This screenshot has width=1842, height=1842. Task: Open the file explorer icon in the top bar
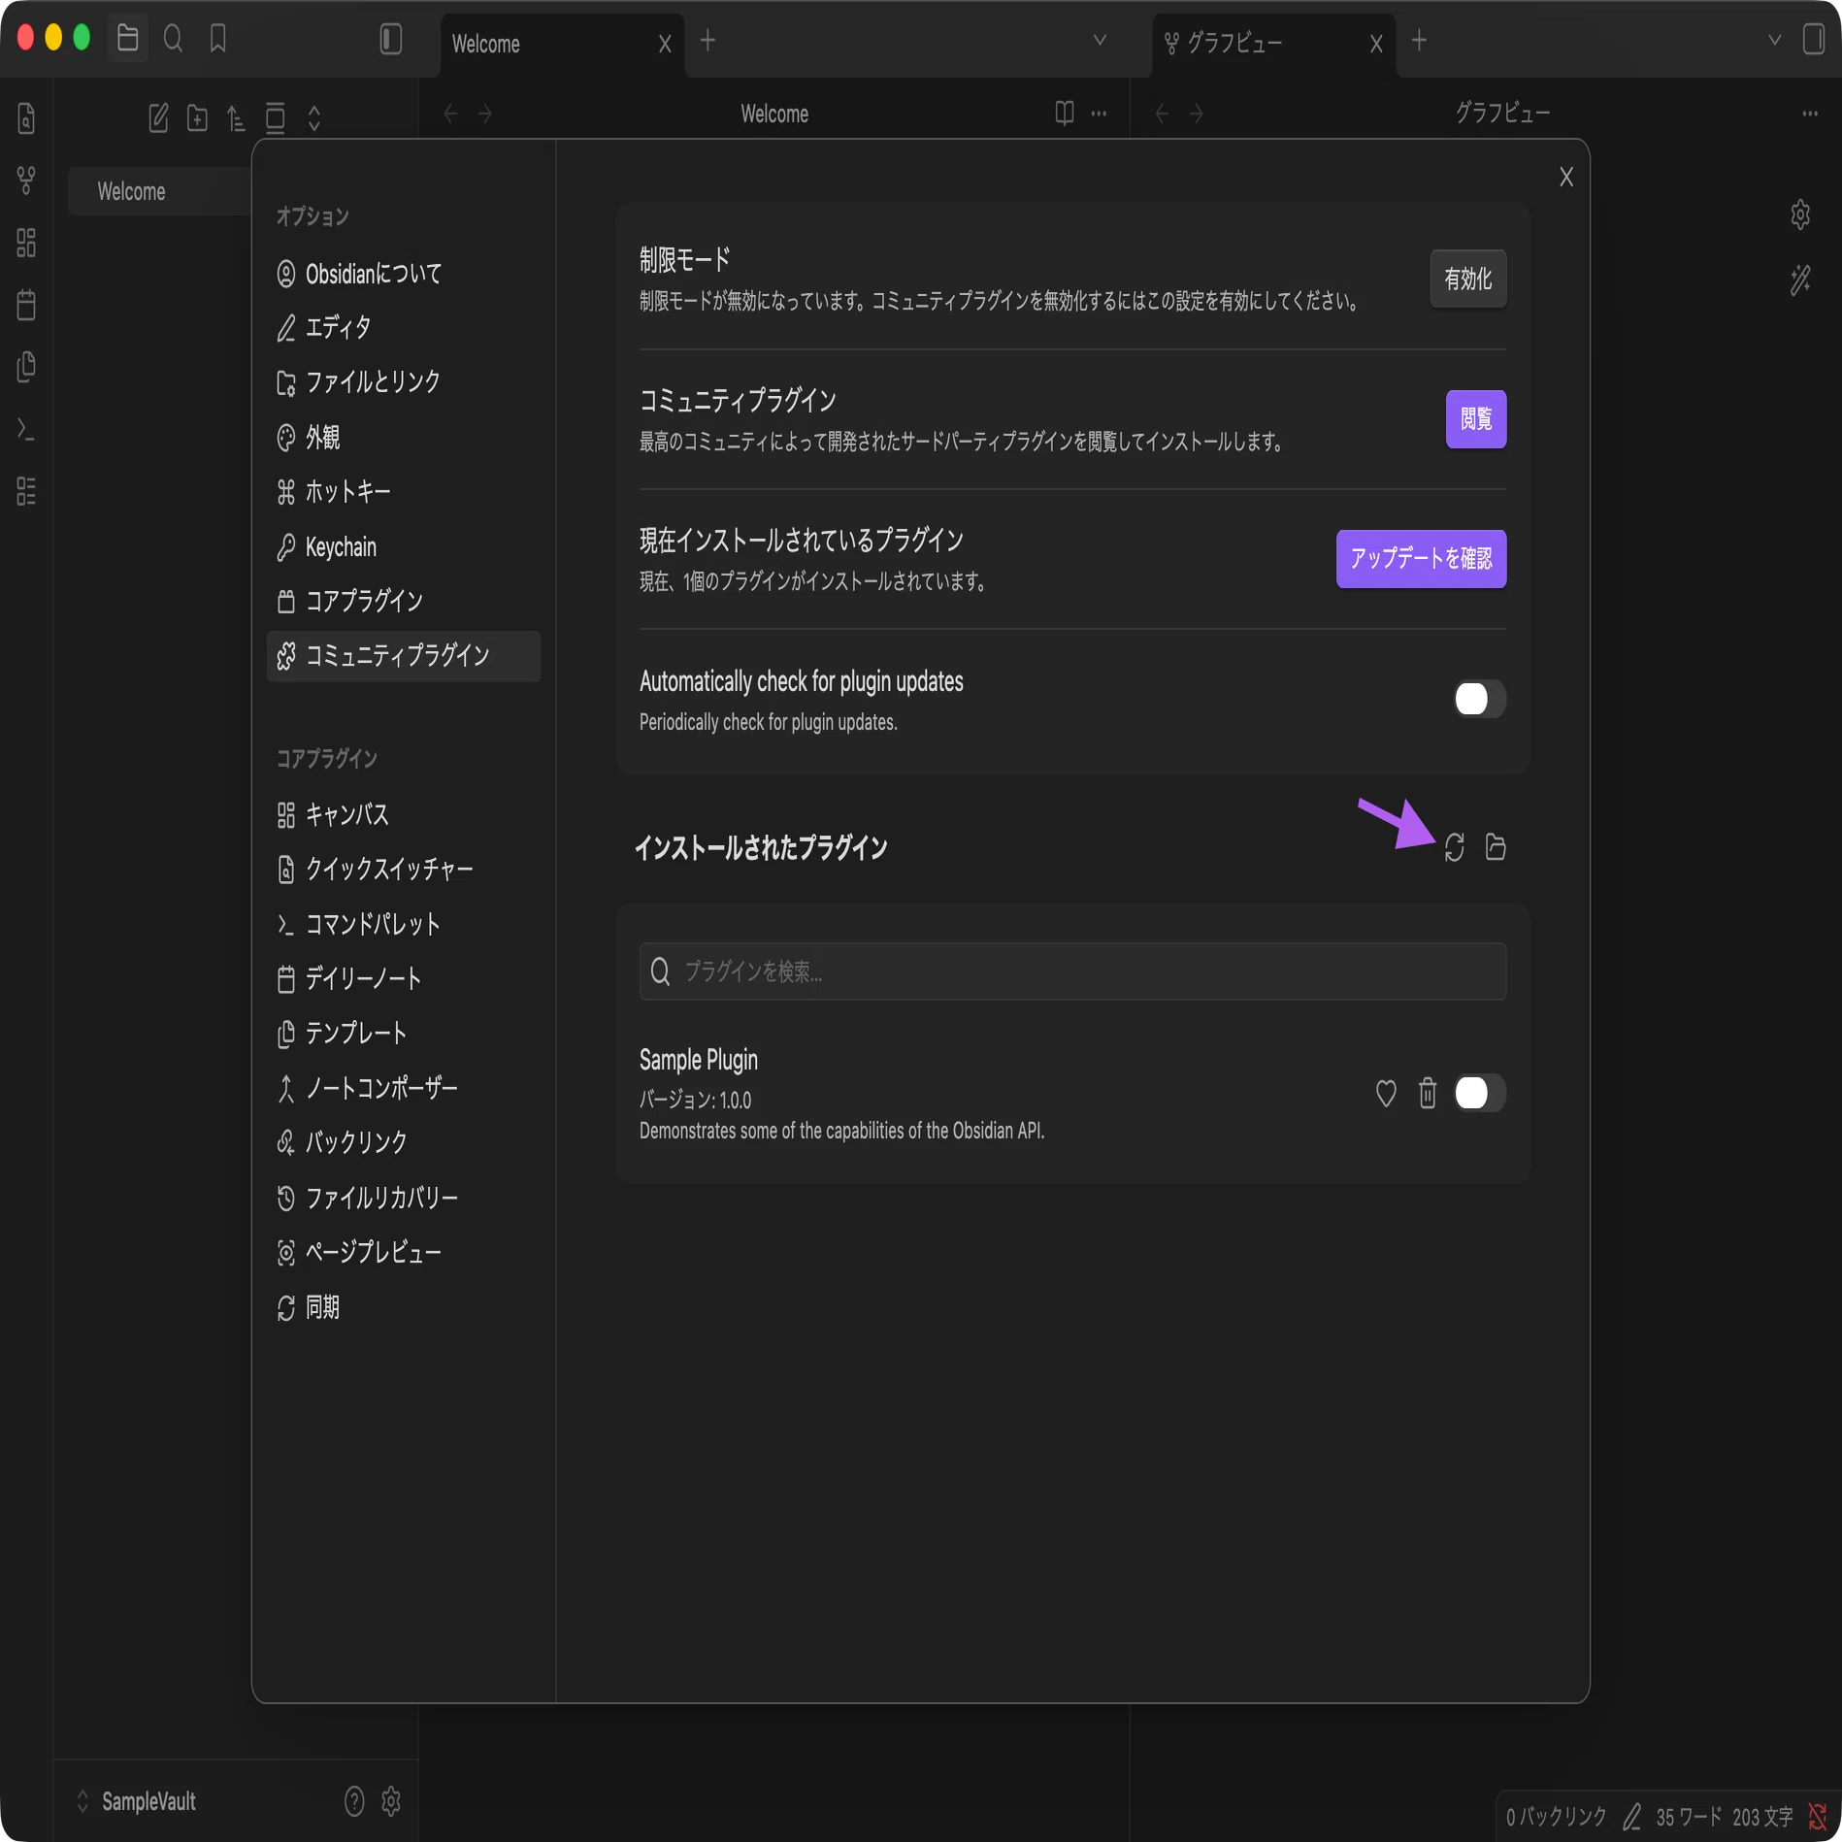point(127,39)
